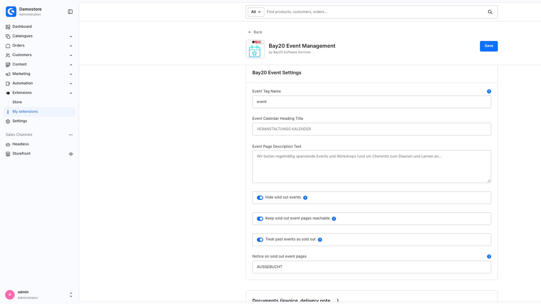Expand the Catalogues menu chevron
Viewport: 541px width, 304px height.
click(x=71, y=36)
